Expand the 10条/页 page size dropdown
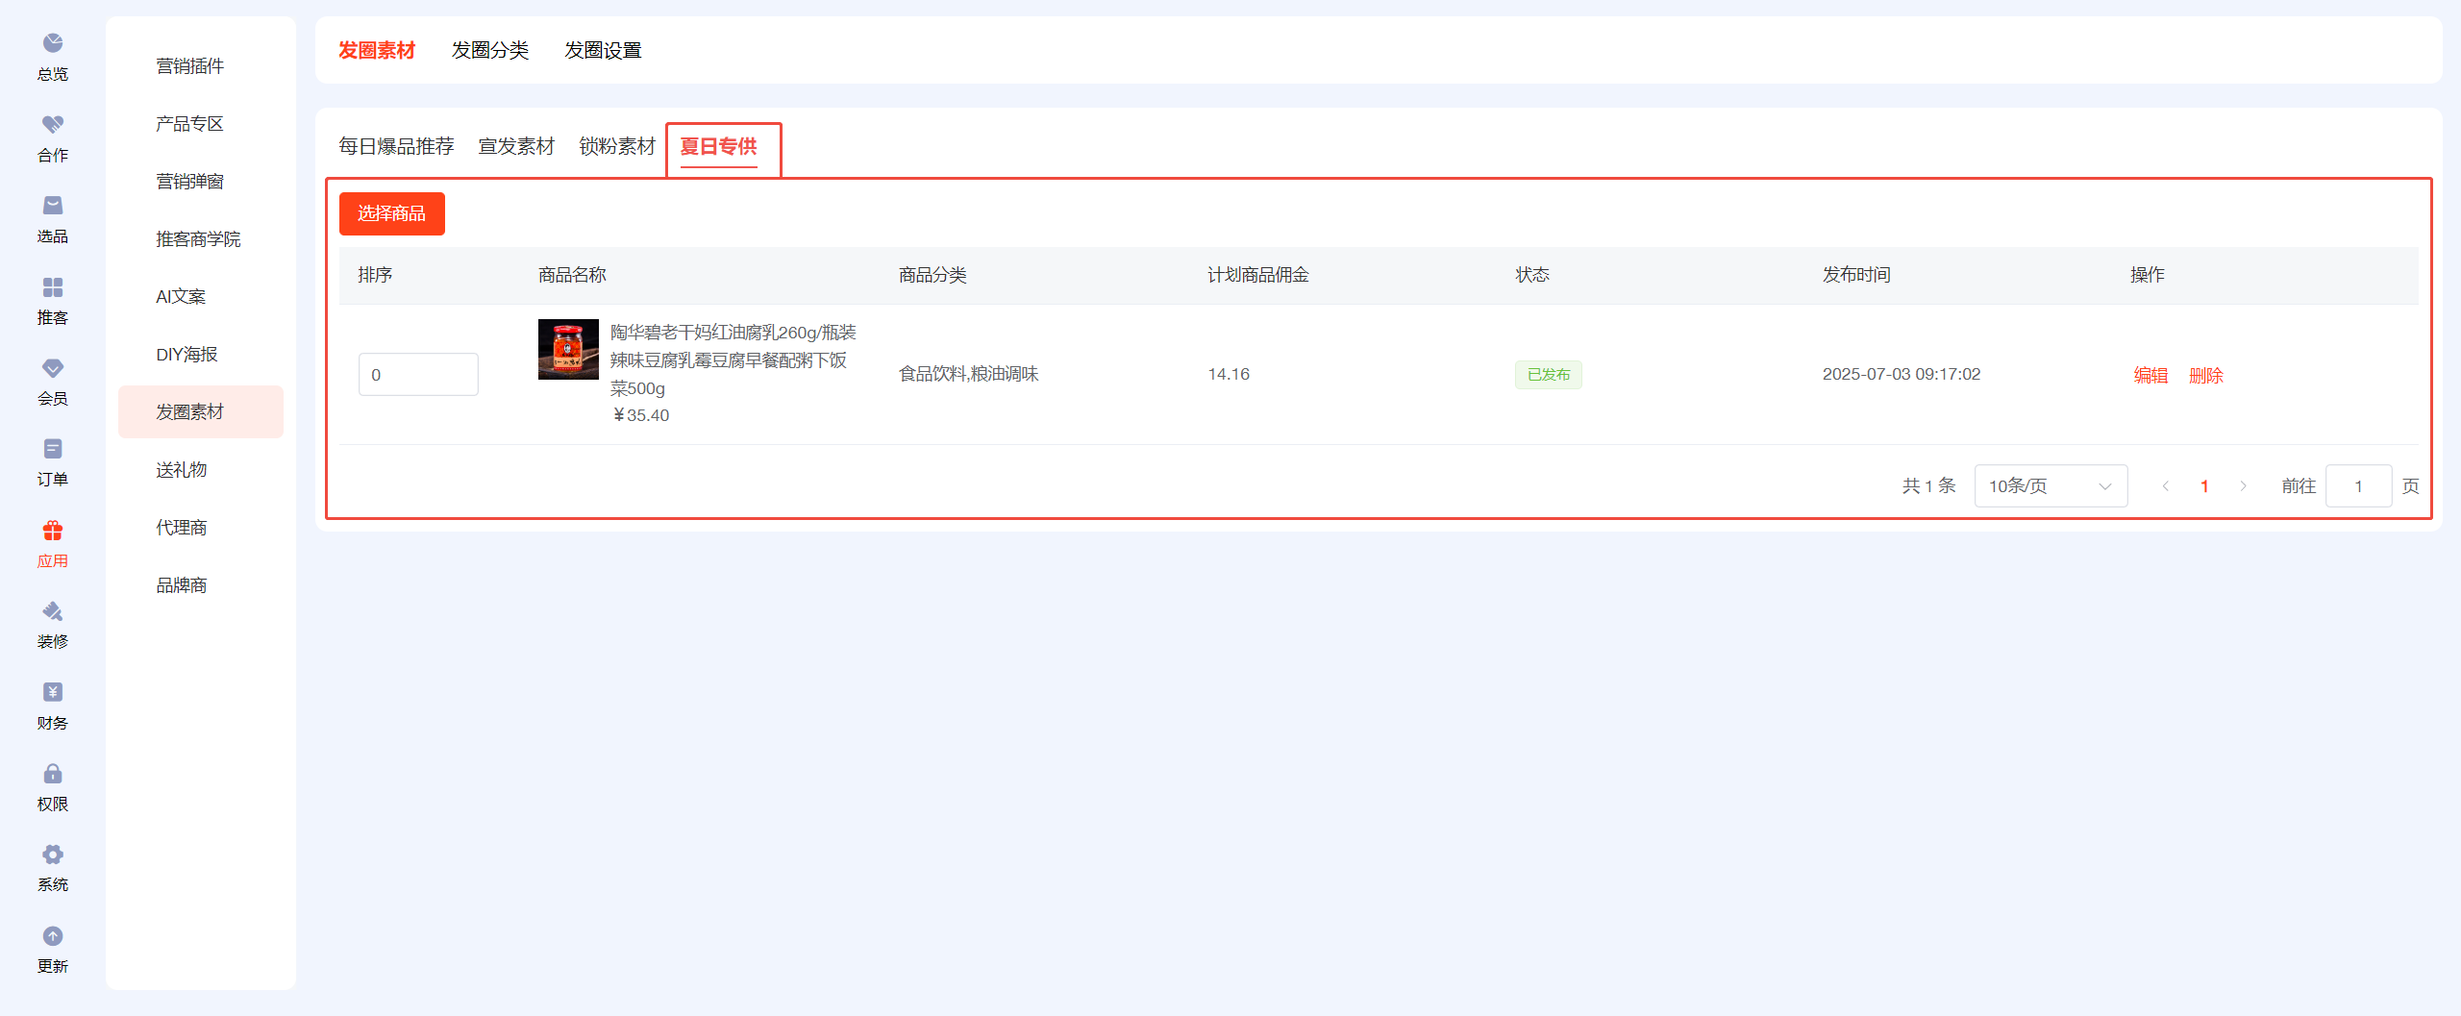 click(2050, 486)
